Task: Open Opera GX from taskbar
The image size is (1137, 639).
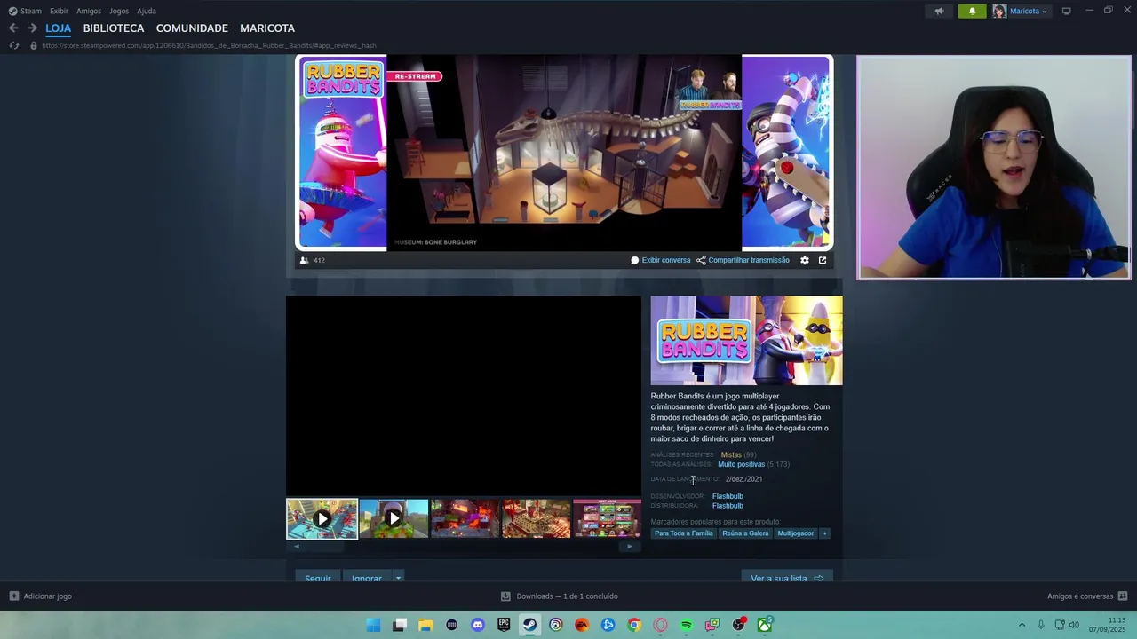Action: tap(660, 625)
